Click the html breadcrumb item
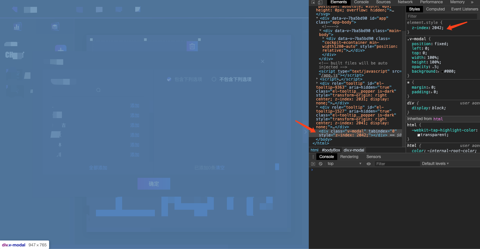Screen dimensions: 480x249 [314, 150]
